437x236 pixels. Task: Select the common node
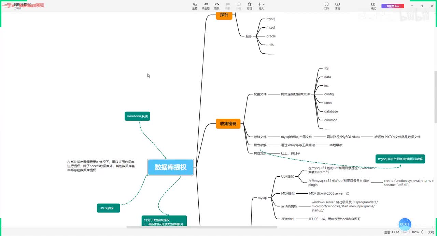click(331, 120)
